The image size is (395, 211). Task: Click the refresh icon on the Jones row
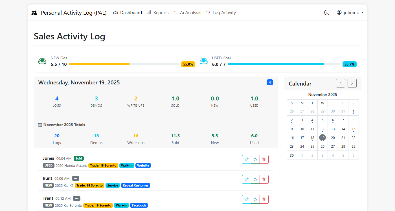(255, 159)
